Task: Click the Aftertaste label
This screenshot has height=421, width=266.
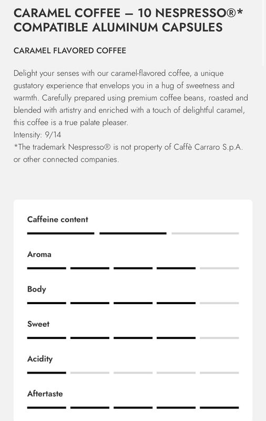Action: click(x=45, y=394)
